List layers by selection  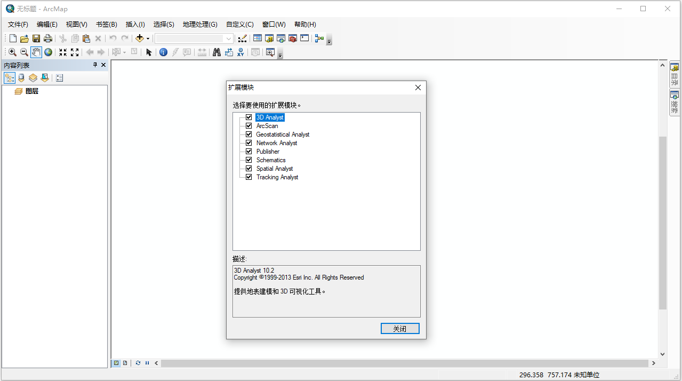[x=45, y=78]
